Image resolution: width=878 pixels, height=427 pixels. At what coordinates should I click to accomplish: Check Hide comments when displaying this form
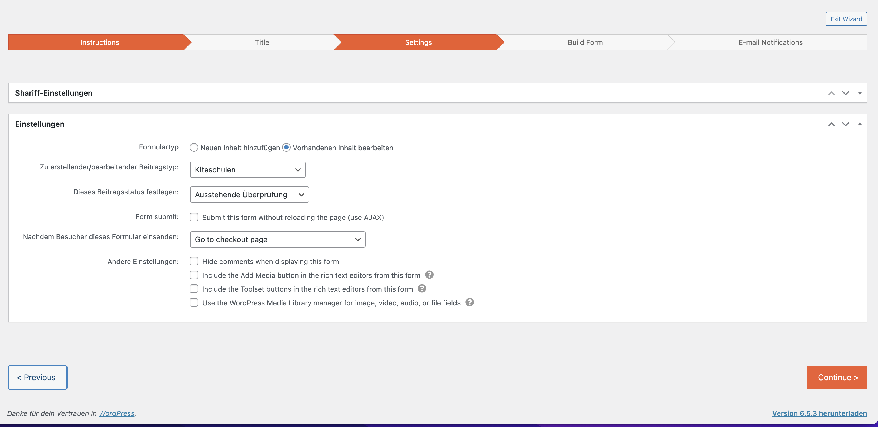coord(194,261)
